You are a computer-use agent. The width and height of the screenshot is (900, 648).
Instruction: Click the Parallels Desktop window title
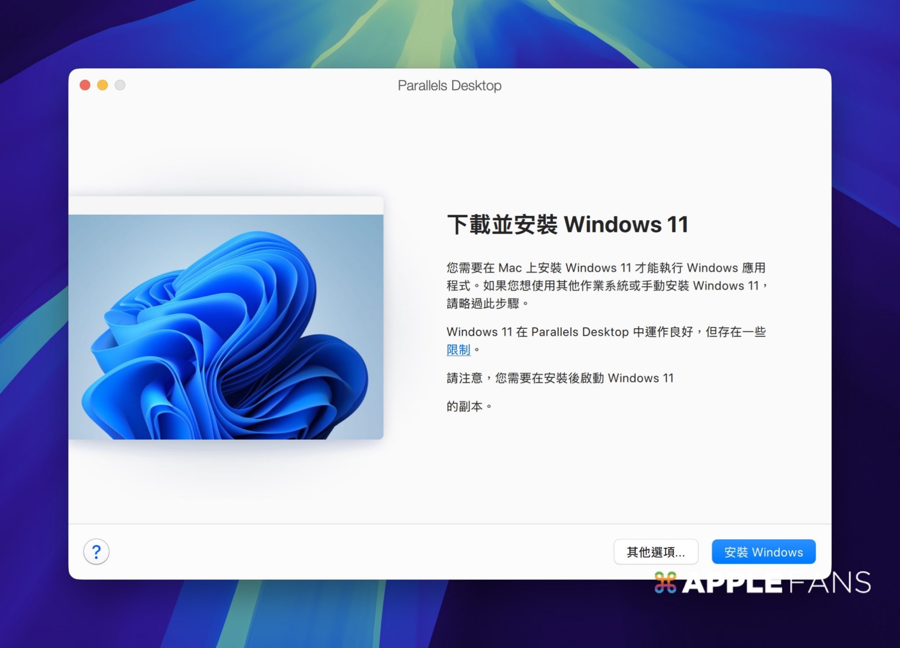pyautogui.click(x=449, y=86)
